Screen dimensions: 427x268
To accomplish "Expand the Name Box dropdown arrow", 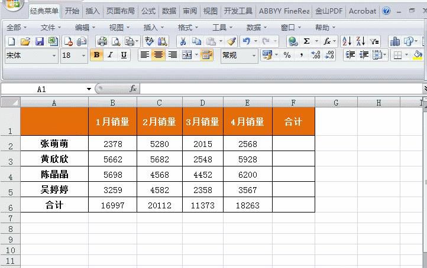I will (89, 89).
